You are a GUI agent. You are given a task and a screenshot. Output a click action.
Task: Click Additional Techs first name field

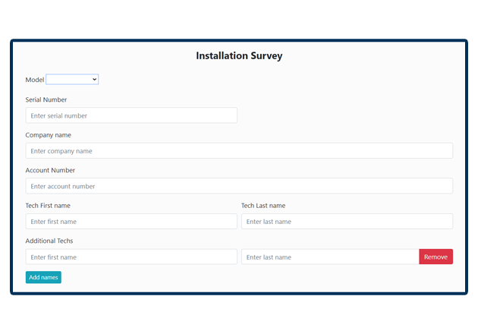tap(131, 257)
